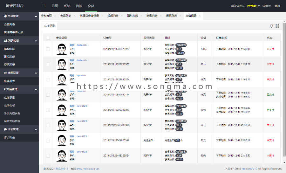
Task: Click the 提现管理 exchange icon in sidebar
Action: click(5, 73)
